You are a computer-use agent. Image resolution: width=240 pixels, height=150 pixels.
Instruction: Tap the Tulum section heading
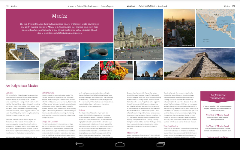click(x=82, y=110)
